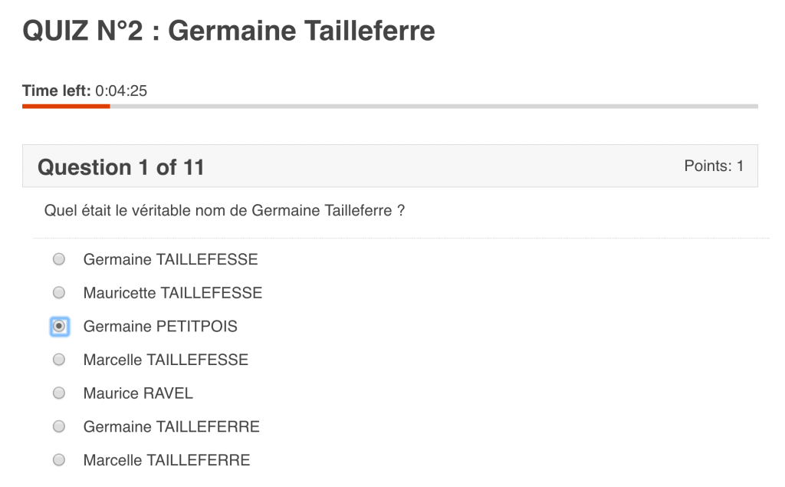Image resolution: width=785 pixels, height=487 pixels.
Task: Click the 'Maurice RAVEL' answer label
Action: pyautogui.click(x=138, y=393)
